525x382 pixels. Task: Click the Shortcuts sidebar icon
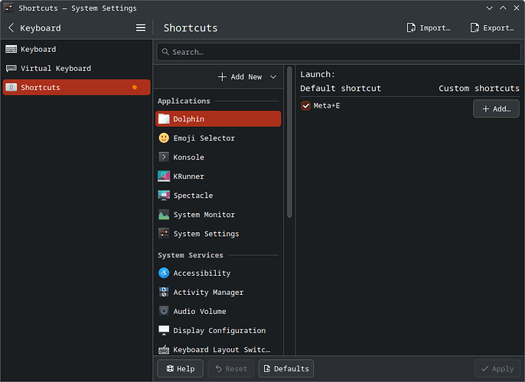pyautogui.click(x=11, y=87)
